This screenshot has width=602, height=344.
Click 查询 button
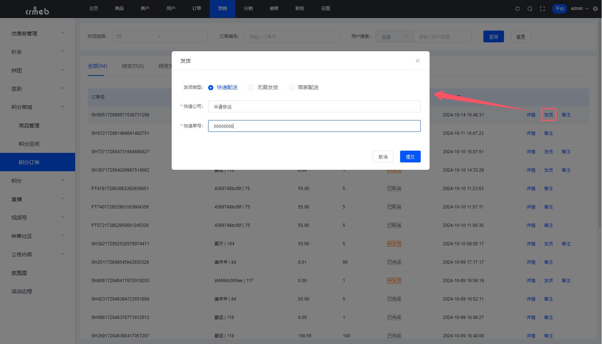[x=494, y=36]
